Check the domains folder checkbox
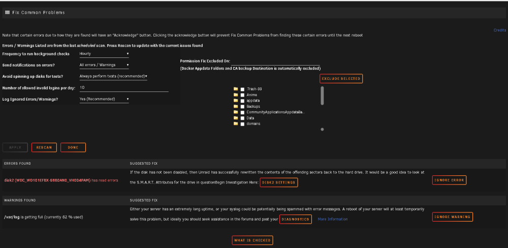 click(242, 124)
